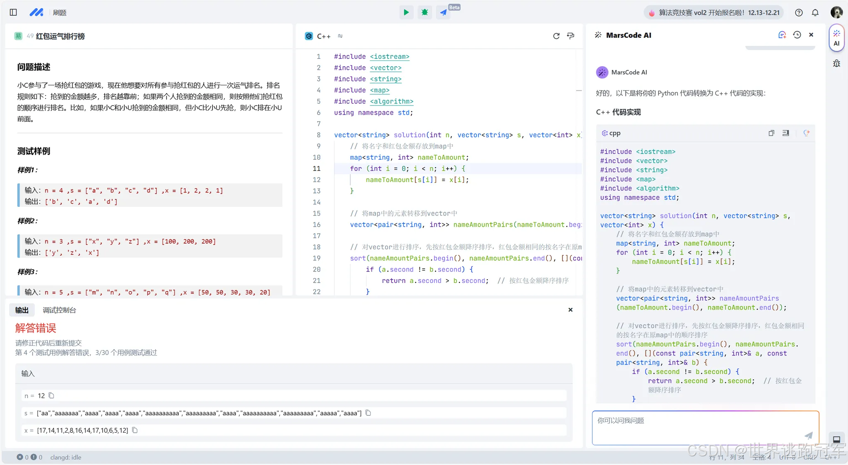Click the switch-language arrows beside C++
The width and height of the screenshot is (848, 465).
click(x=340, y=36)
